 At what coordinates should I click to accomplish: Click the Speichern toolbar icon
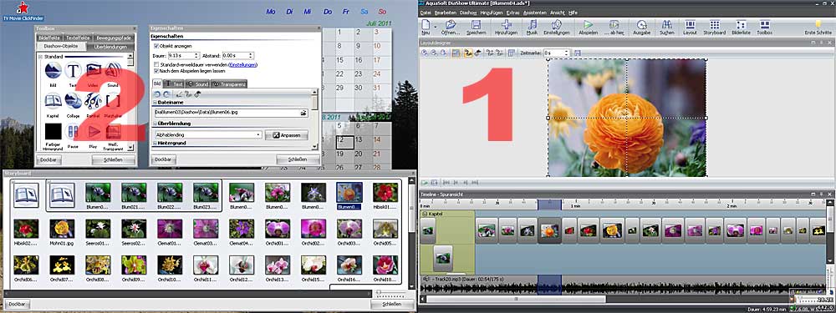477,28
